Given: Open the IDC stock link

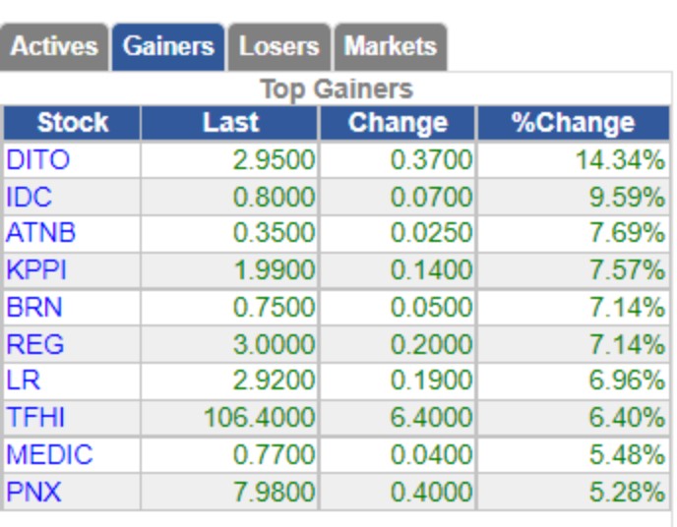Looking at the screenshot, I should 29,197.
